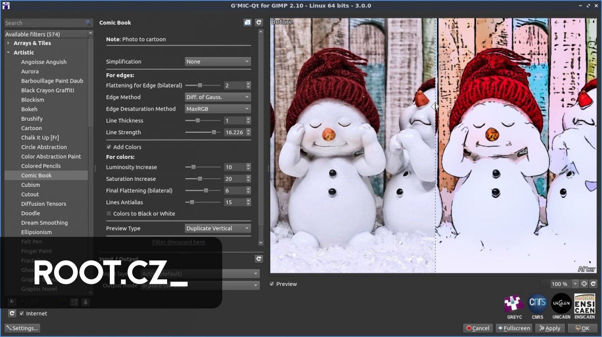Viewport: 602px width, 337px height.
Task: Select the Barbouillage Paint Daub filter
Action: click(52, 81)
